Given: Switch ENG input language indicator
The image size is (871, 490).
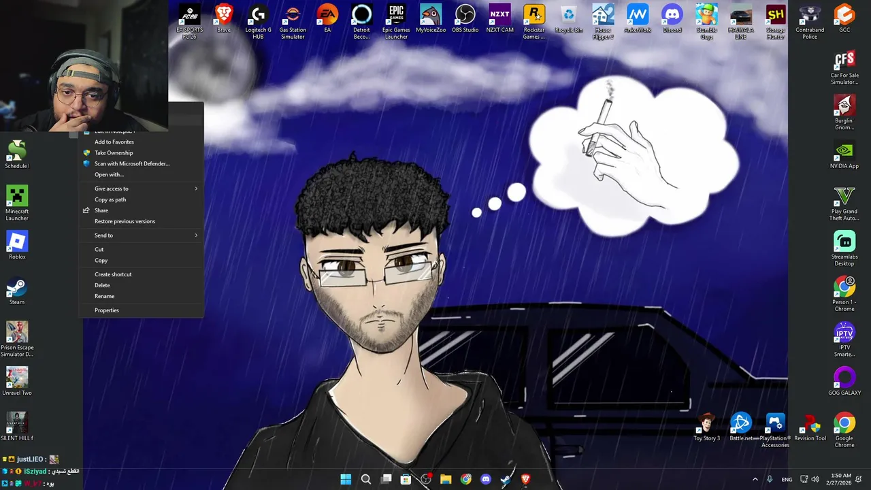Looking at the screenshot, I should pos(787,479).
